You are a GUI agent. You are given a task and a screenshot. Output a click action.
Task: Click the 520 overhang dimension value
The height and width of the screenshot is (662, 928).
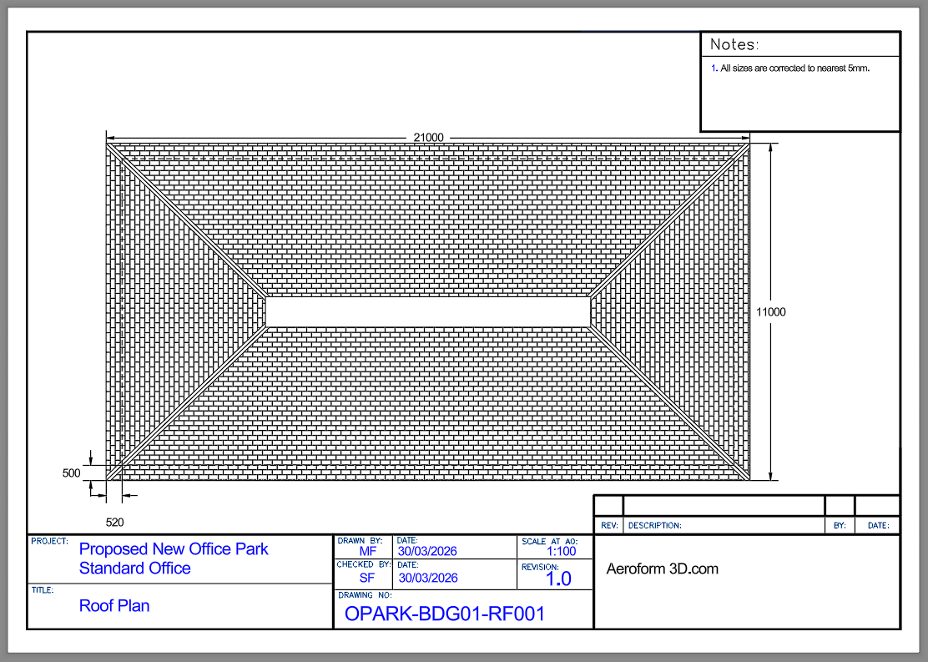(x=115, y=523)
